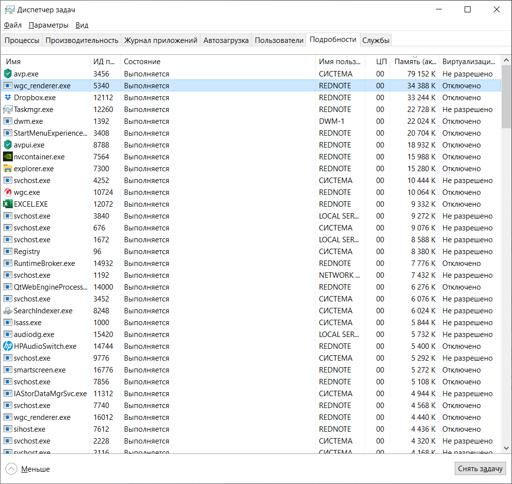Open the Журнал приложений tab
Screen dimensions: 512x484
point(160,40)
